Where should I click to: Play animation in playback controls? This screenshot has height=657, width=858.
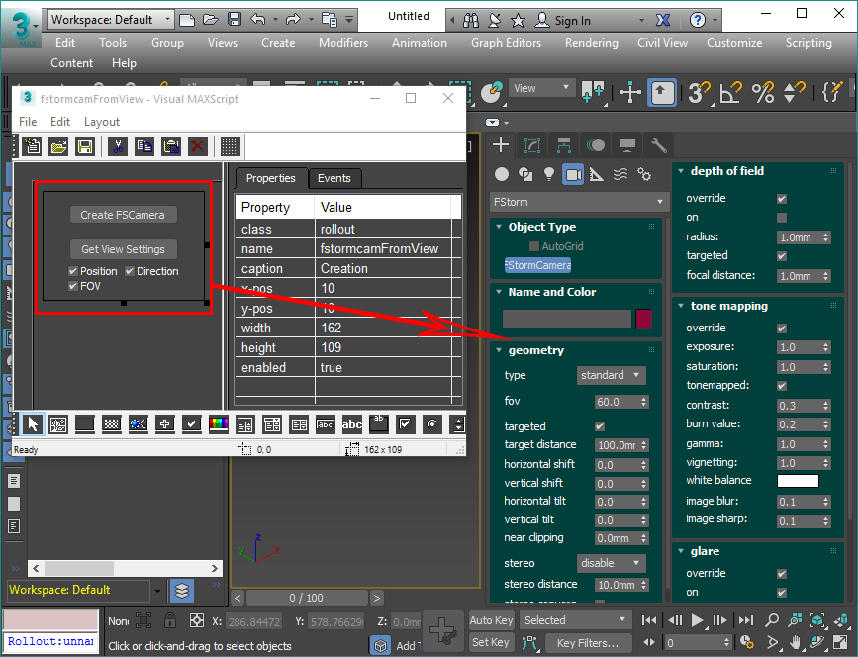[697, 620]
